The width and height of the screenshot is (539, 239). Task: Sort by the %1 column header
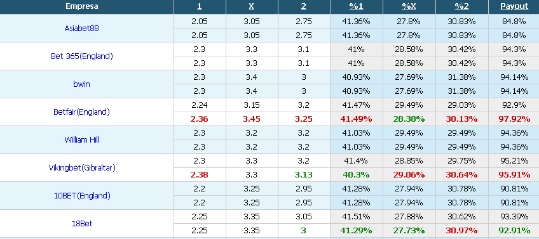point(356,6)
